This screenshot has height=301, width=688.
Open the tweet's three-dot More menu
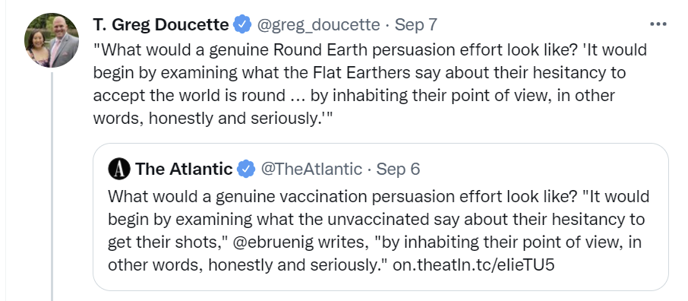658,24
